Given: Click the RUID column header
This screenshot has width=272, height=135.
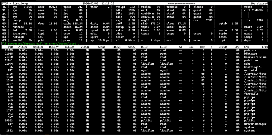Looking at the screenshot, I should (x=144, y=47).
